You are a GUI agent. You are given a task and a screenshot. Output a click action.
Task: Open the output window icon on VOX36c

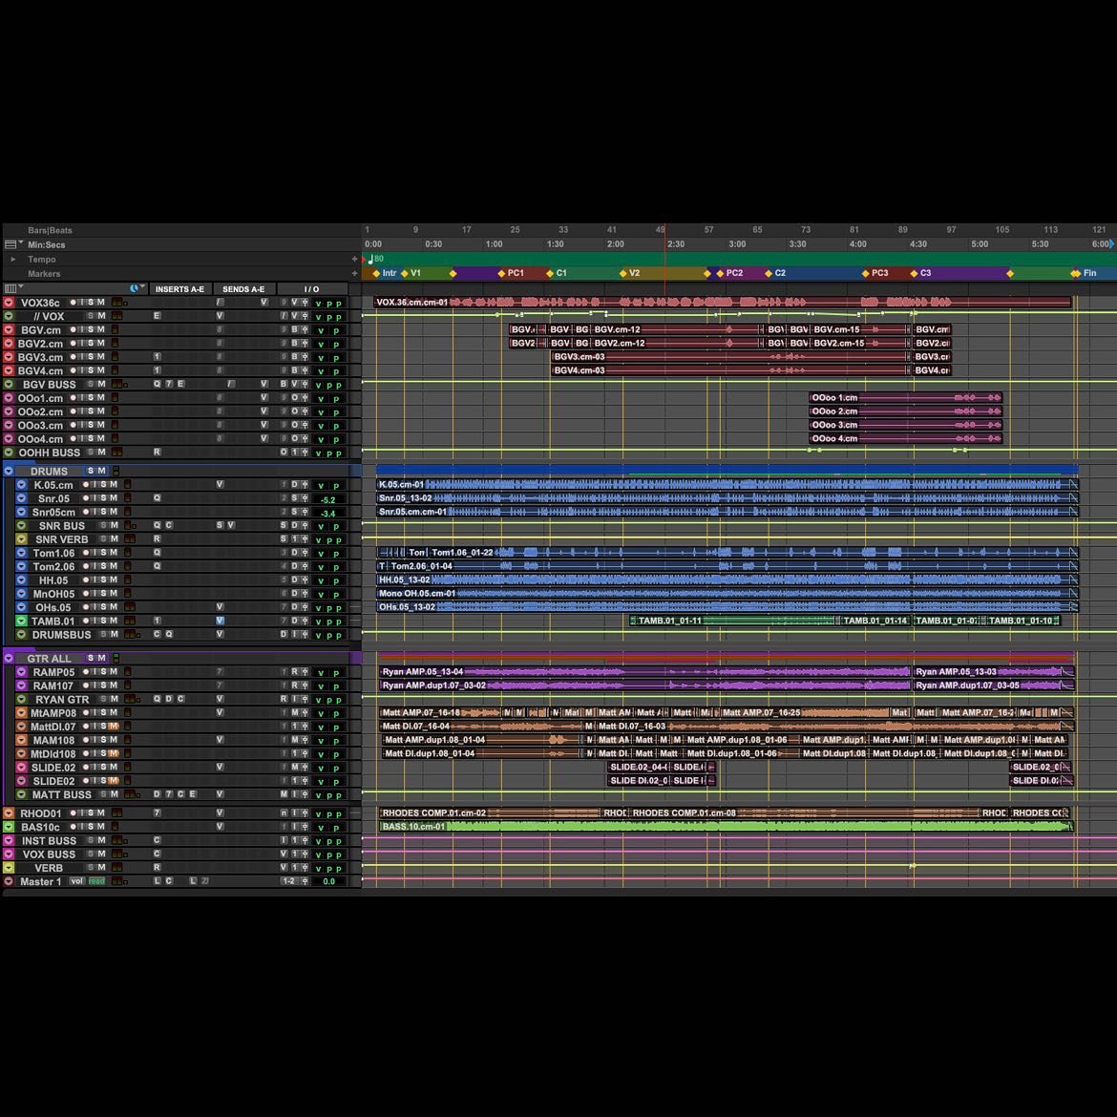tap(305, 302)
